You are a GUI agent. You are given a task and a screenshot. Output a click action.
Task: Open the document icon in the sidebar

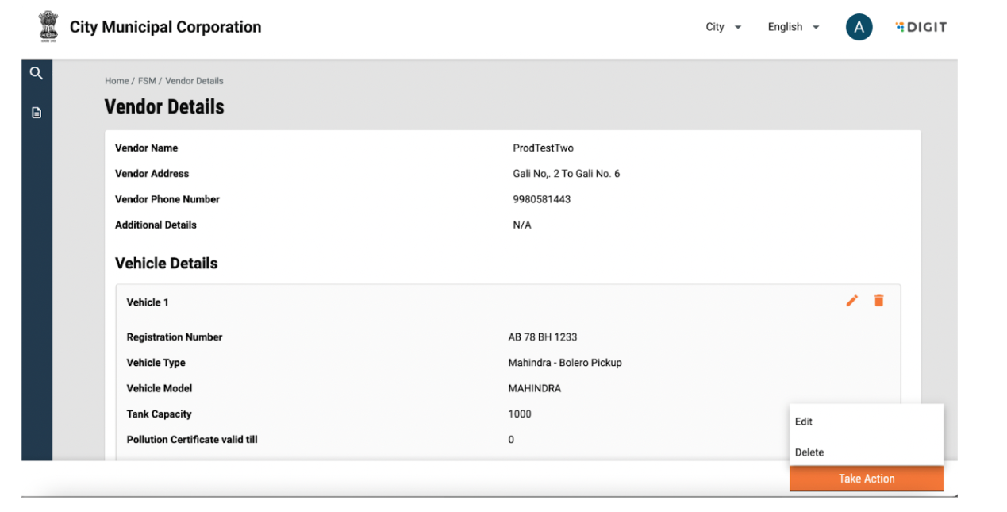[36, 113]
